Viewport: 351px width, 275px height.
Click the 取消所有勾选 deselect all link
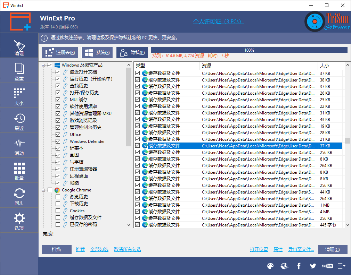(x=128, y=250)
